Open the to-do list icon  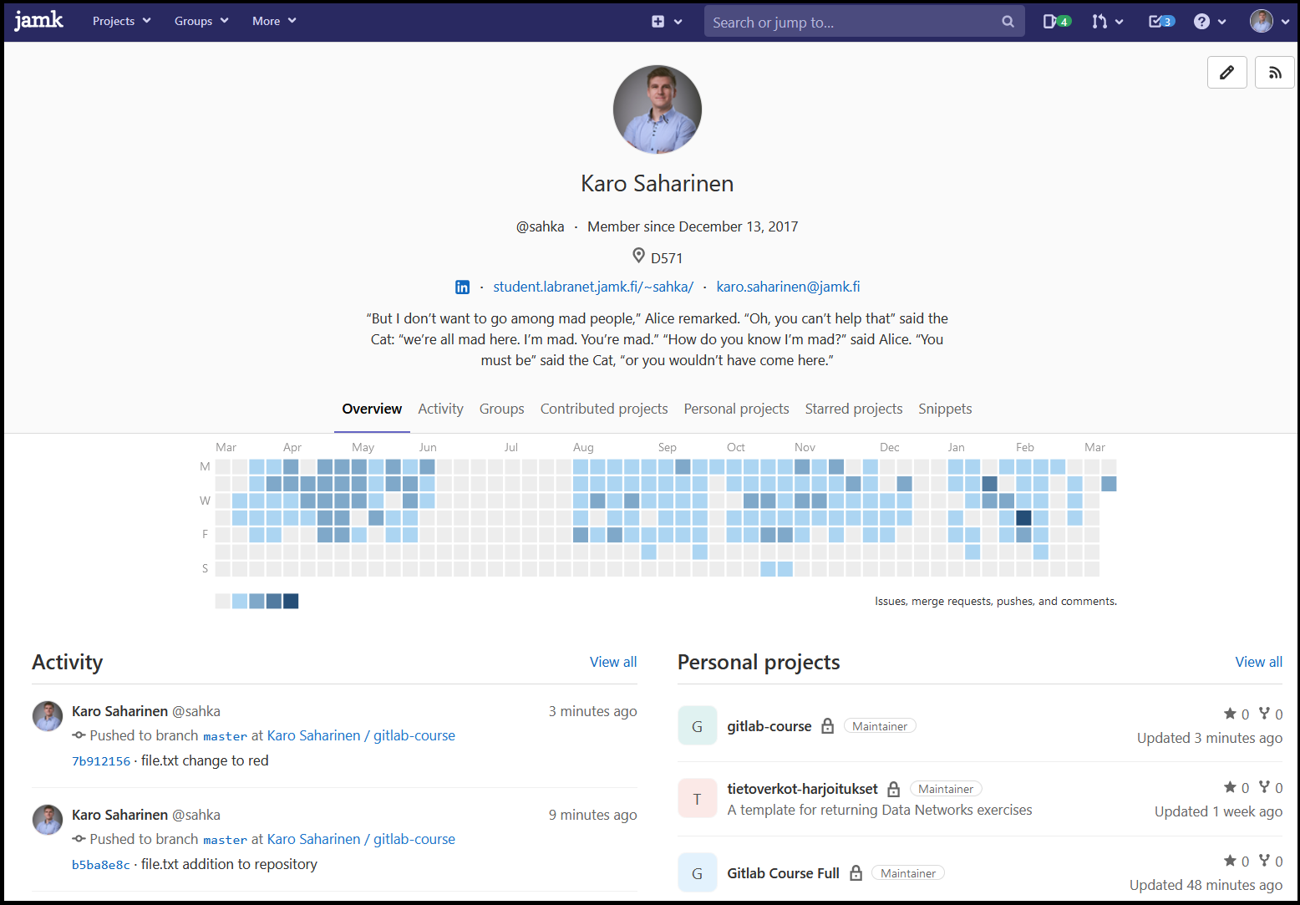pos(1160,22)
